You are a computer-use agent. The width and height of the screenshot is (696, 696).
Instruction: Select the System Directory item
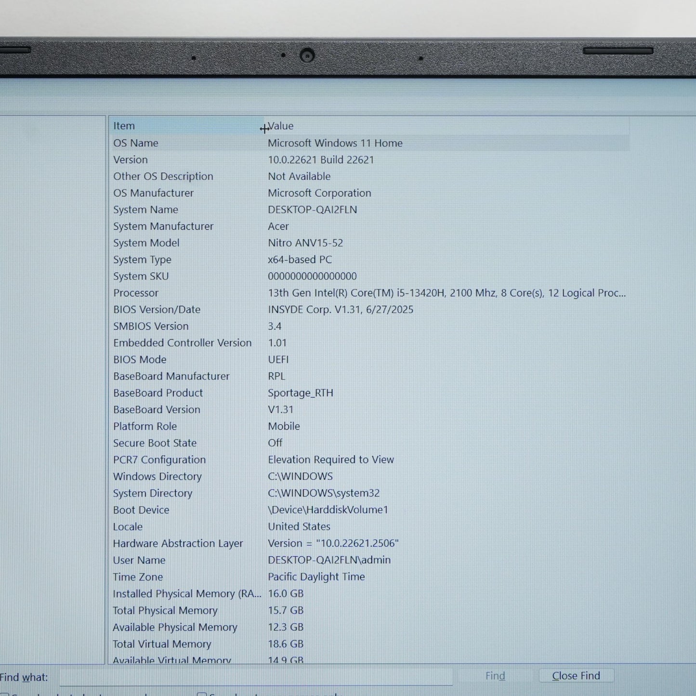153,494
